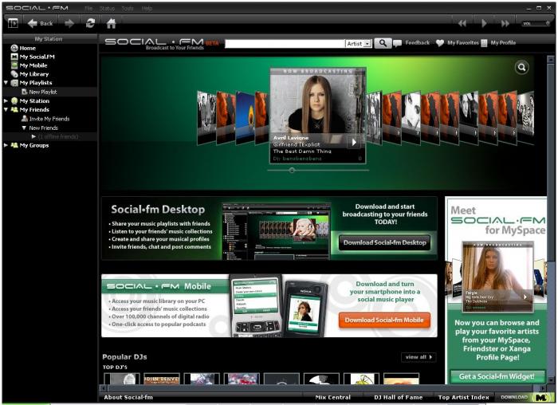Image resolution: width=558 pixels, height=405 pixels.
Task: Open the Feedback speech bubble link
Action: [412, 43]
